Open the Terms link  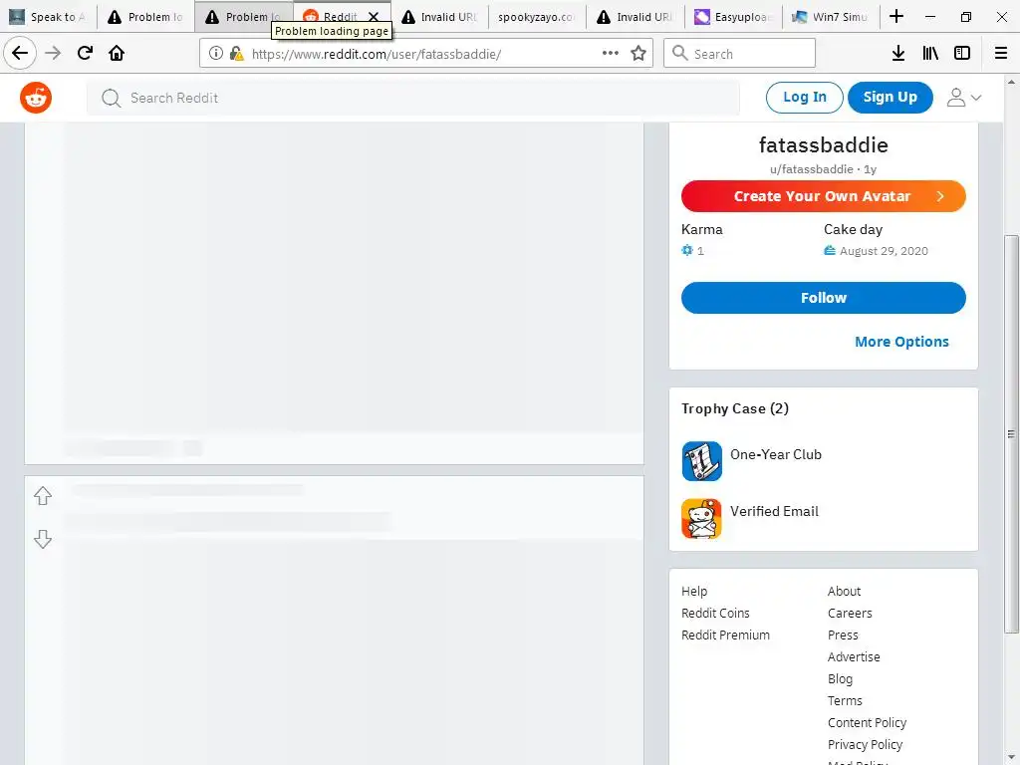click(x=845, y=700)
